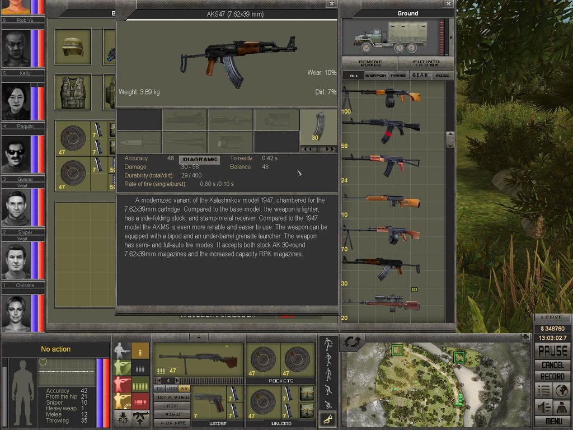
Task: Open the global map globe icon
Action: point(561,391)
